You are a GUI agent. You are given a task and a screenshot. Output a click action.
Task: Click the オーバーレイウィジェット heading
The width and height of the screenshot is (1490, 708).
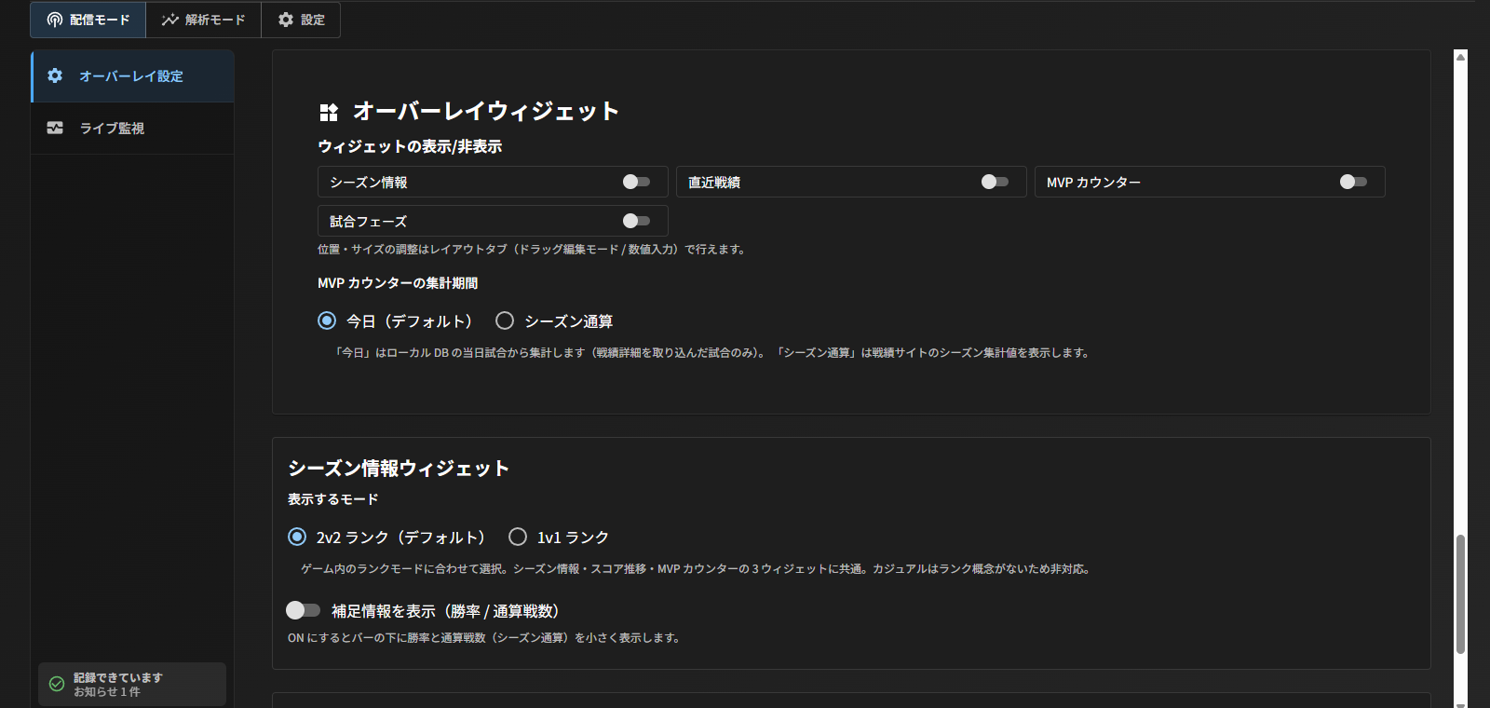(x=486, y=111)
